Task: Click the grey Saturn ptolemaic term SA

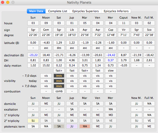Action: [x=59, y=126]
